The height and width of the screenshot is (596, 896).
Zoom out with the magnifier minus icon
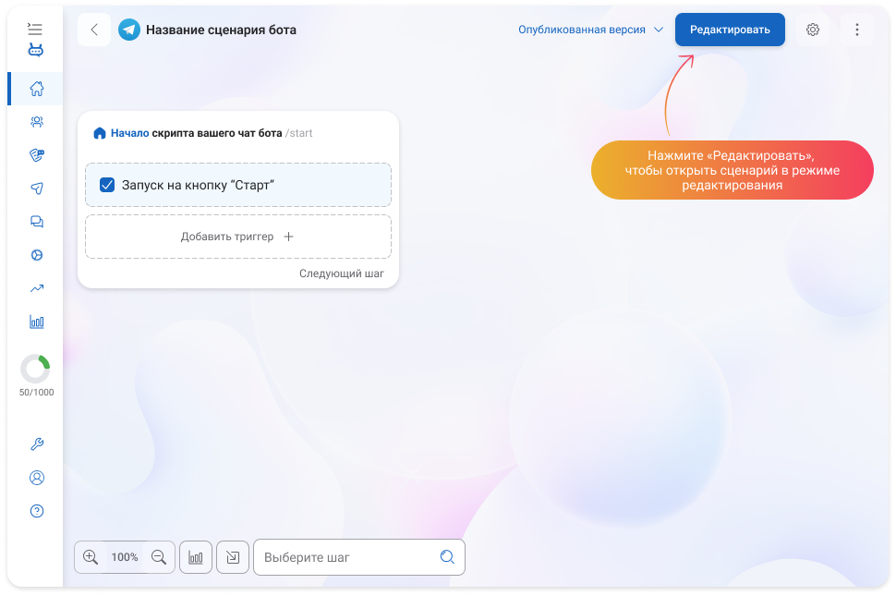(159, 557)
